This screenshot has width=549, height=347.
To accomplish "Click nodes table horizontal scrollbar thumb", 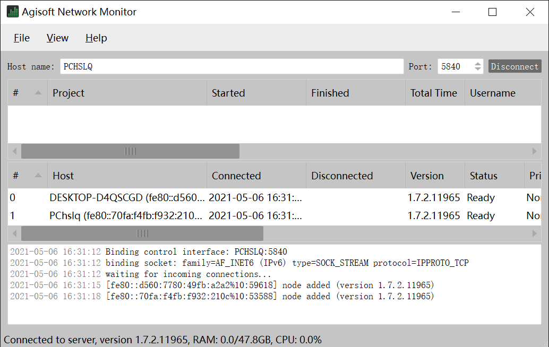I will click(142, 233).
